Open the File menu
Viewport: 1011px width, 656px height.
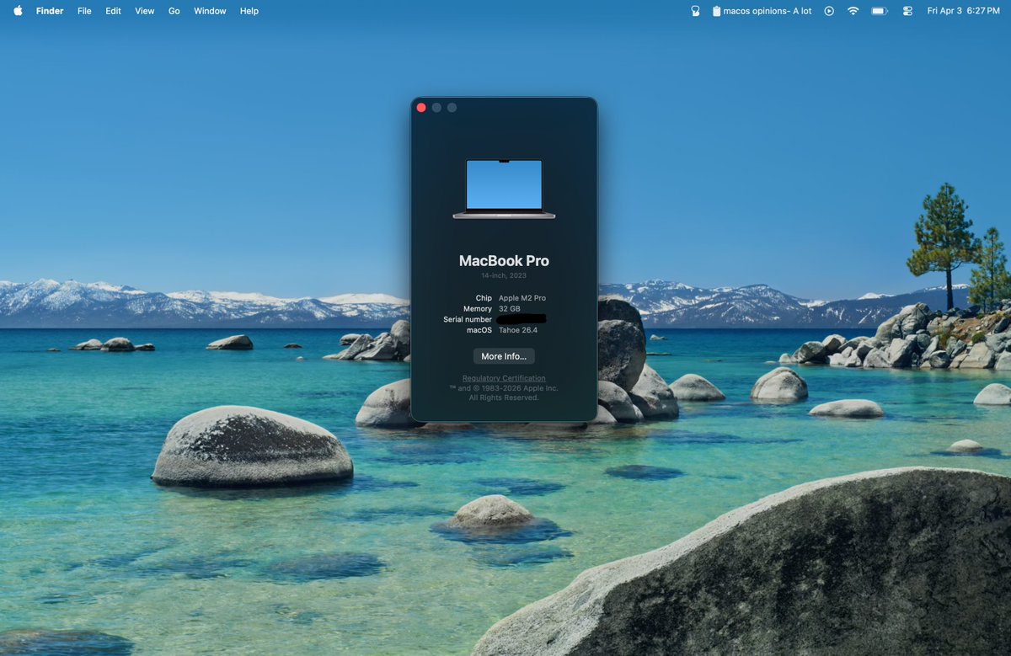point(84,11)
